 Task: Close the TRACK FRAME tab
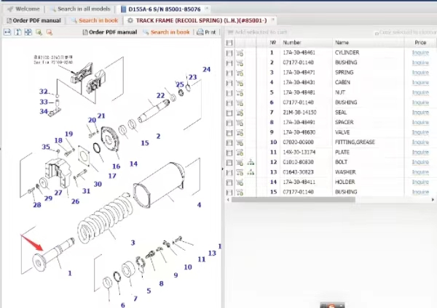click(x=273, y=20)
